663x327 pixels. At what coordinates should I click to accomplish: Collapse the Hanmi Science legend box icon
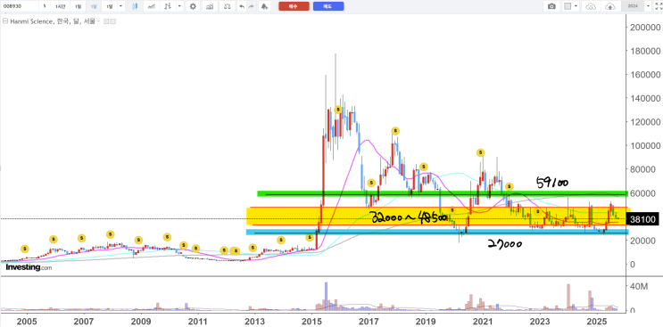5,21
